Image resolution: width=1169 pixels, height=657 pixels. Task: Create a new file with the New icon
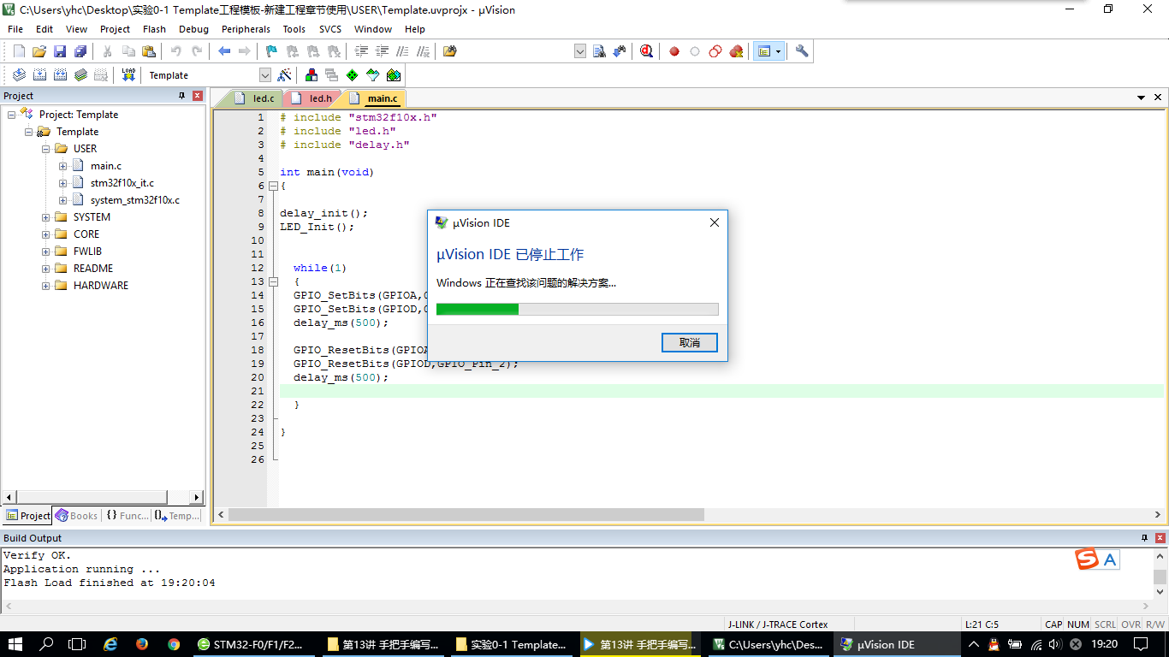19,51
